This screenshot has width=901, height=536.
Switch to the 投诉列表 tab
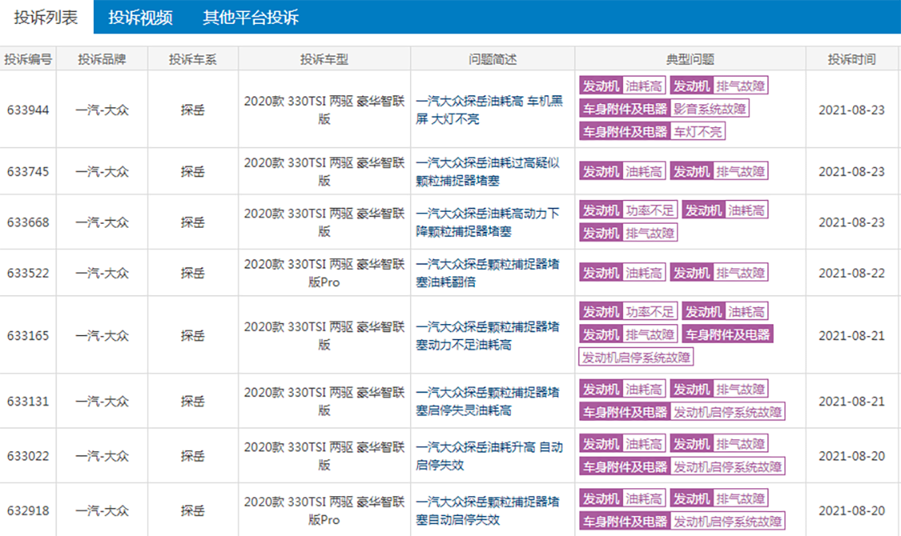click(46, 17)
